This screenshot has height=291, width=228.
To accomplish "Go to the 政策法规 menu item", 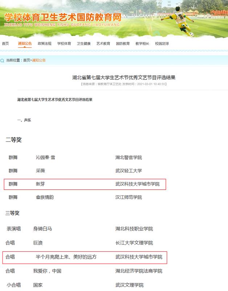I will [45, 44].
